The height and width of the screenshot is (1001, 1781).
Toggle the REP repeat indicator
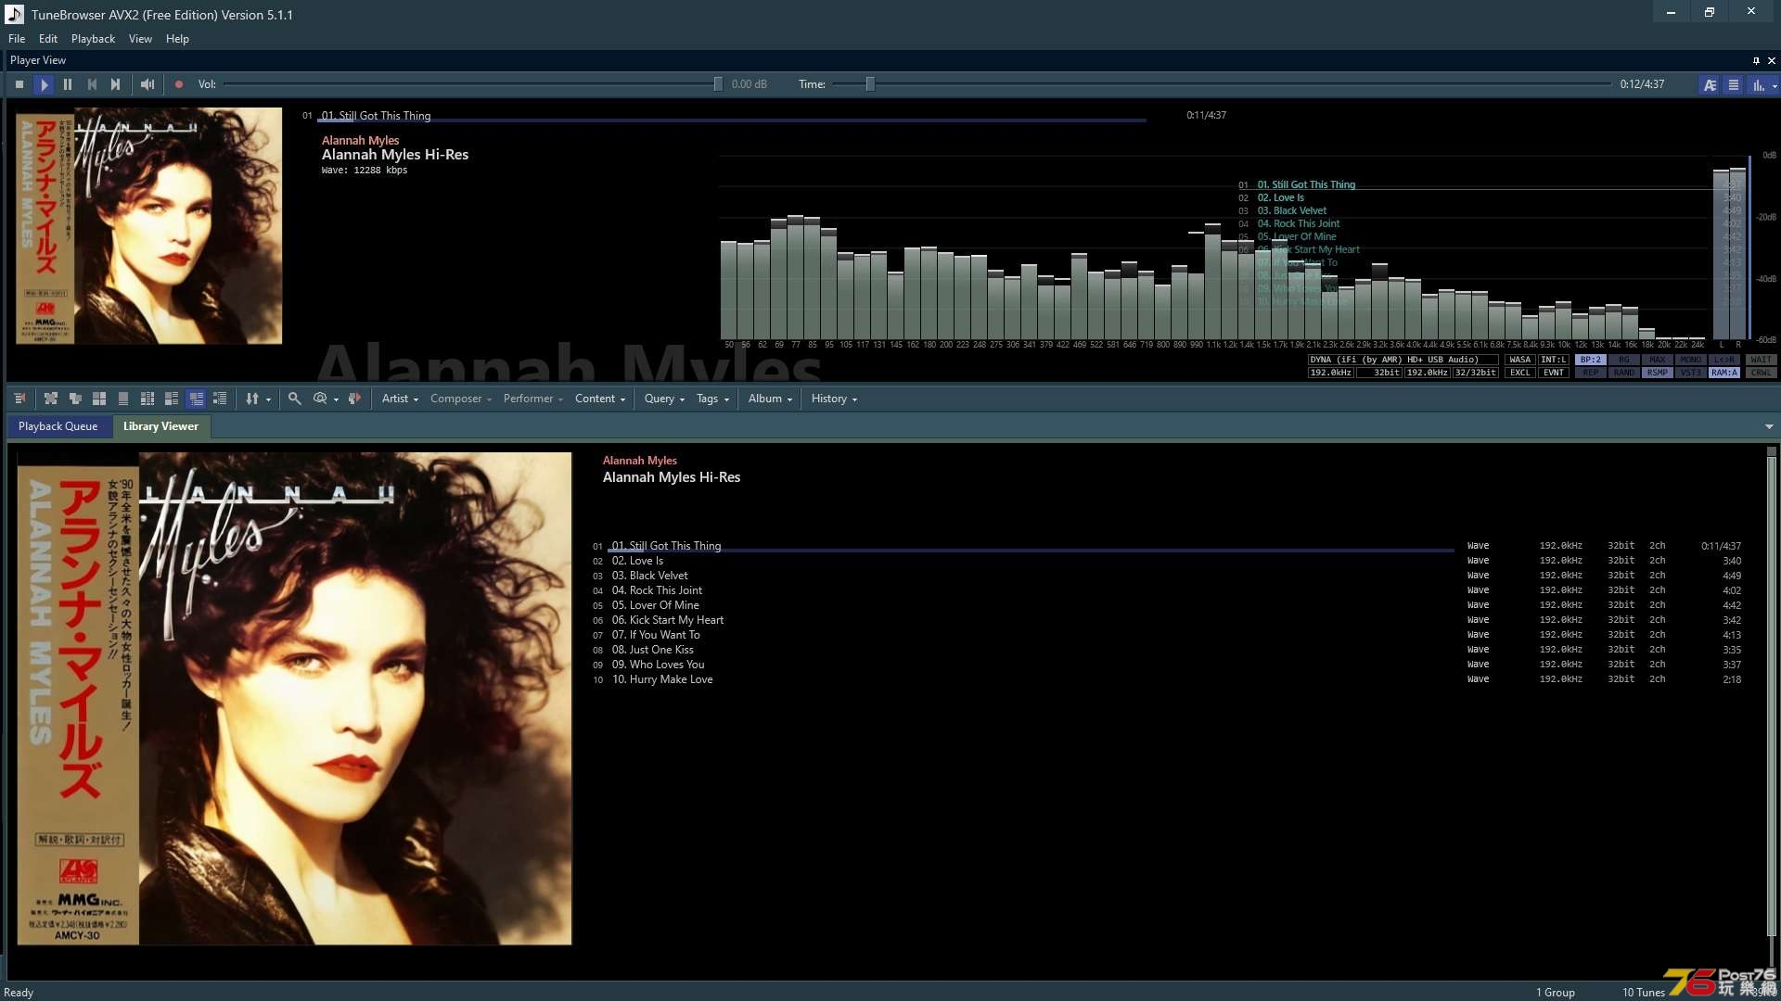coord(1590,373)
